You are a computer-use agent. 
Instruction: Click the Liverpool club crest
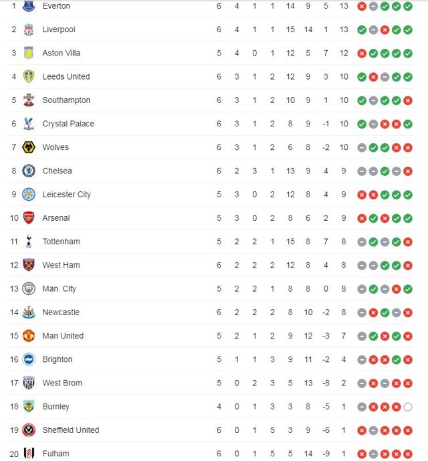click(x=28, y=29)
